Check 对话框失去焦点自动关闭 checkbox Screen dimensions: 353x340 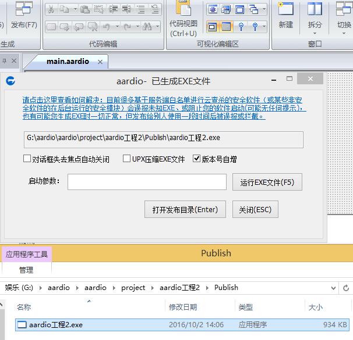(x=27, y=158)
